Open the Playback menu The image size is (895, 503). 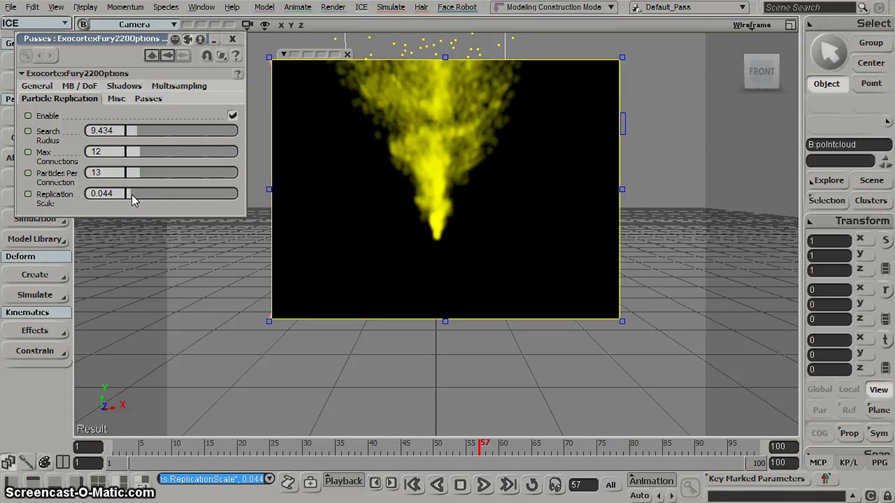tap(343, 481)
